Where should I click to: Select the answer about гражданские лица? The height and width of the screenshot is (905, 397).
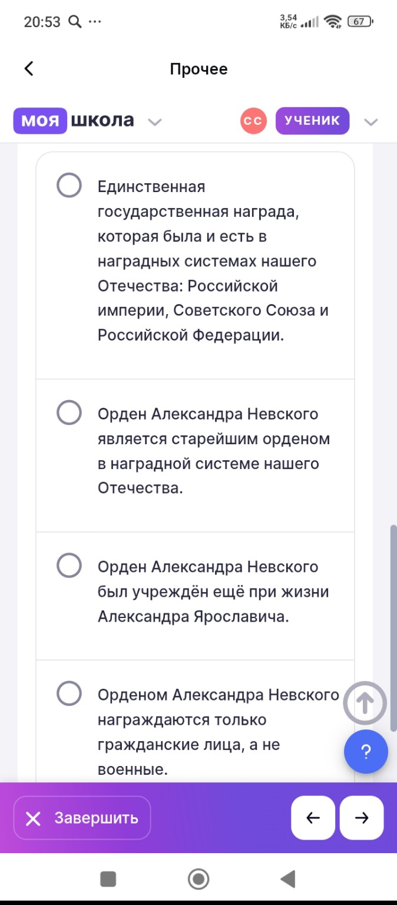[x=68, y=694]
